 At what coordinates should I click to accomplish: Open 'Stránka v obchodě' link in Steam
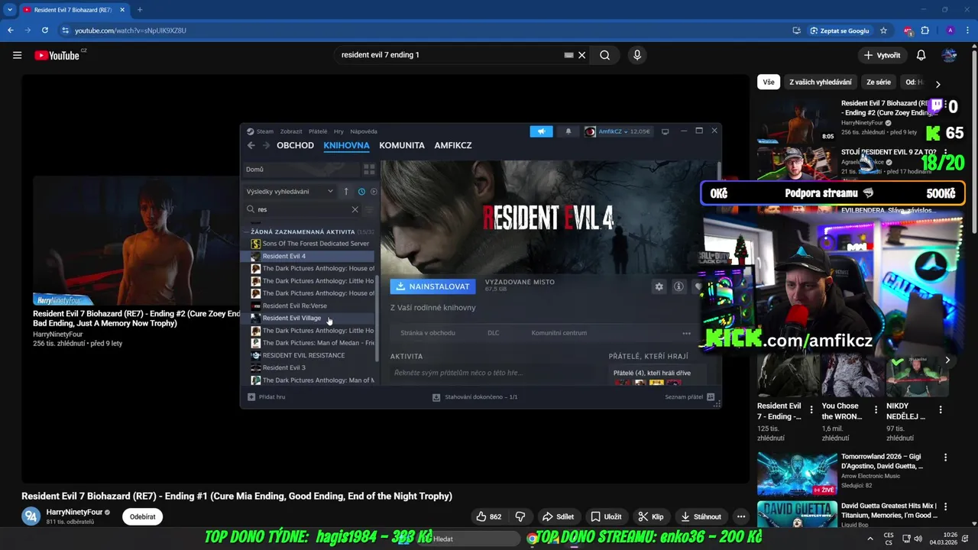[428, 333]
